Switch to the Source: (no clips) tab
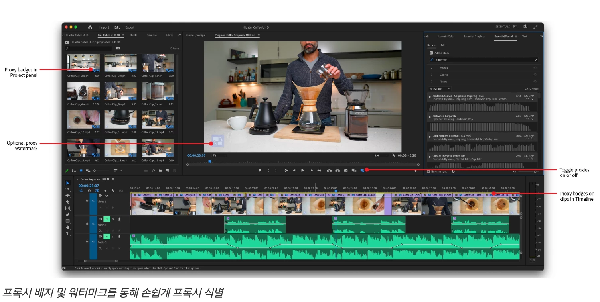This screenshot has height=302, width=600. tap(195, 35)
